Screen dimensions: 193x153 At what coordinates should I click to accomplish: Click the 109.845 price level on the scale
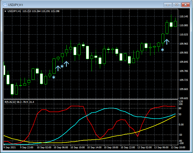tap(184, 62)
